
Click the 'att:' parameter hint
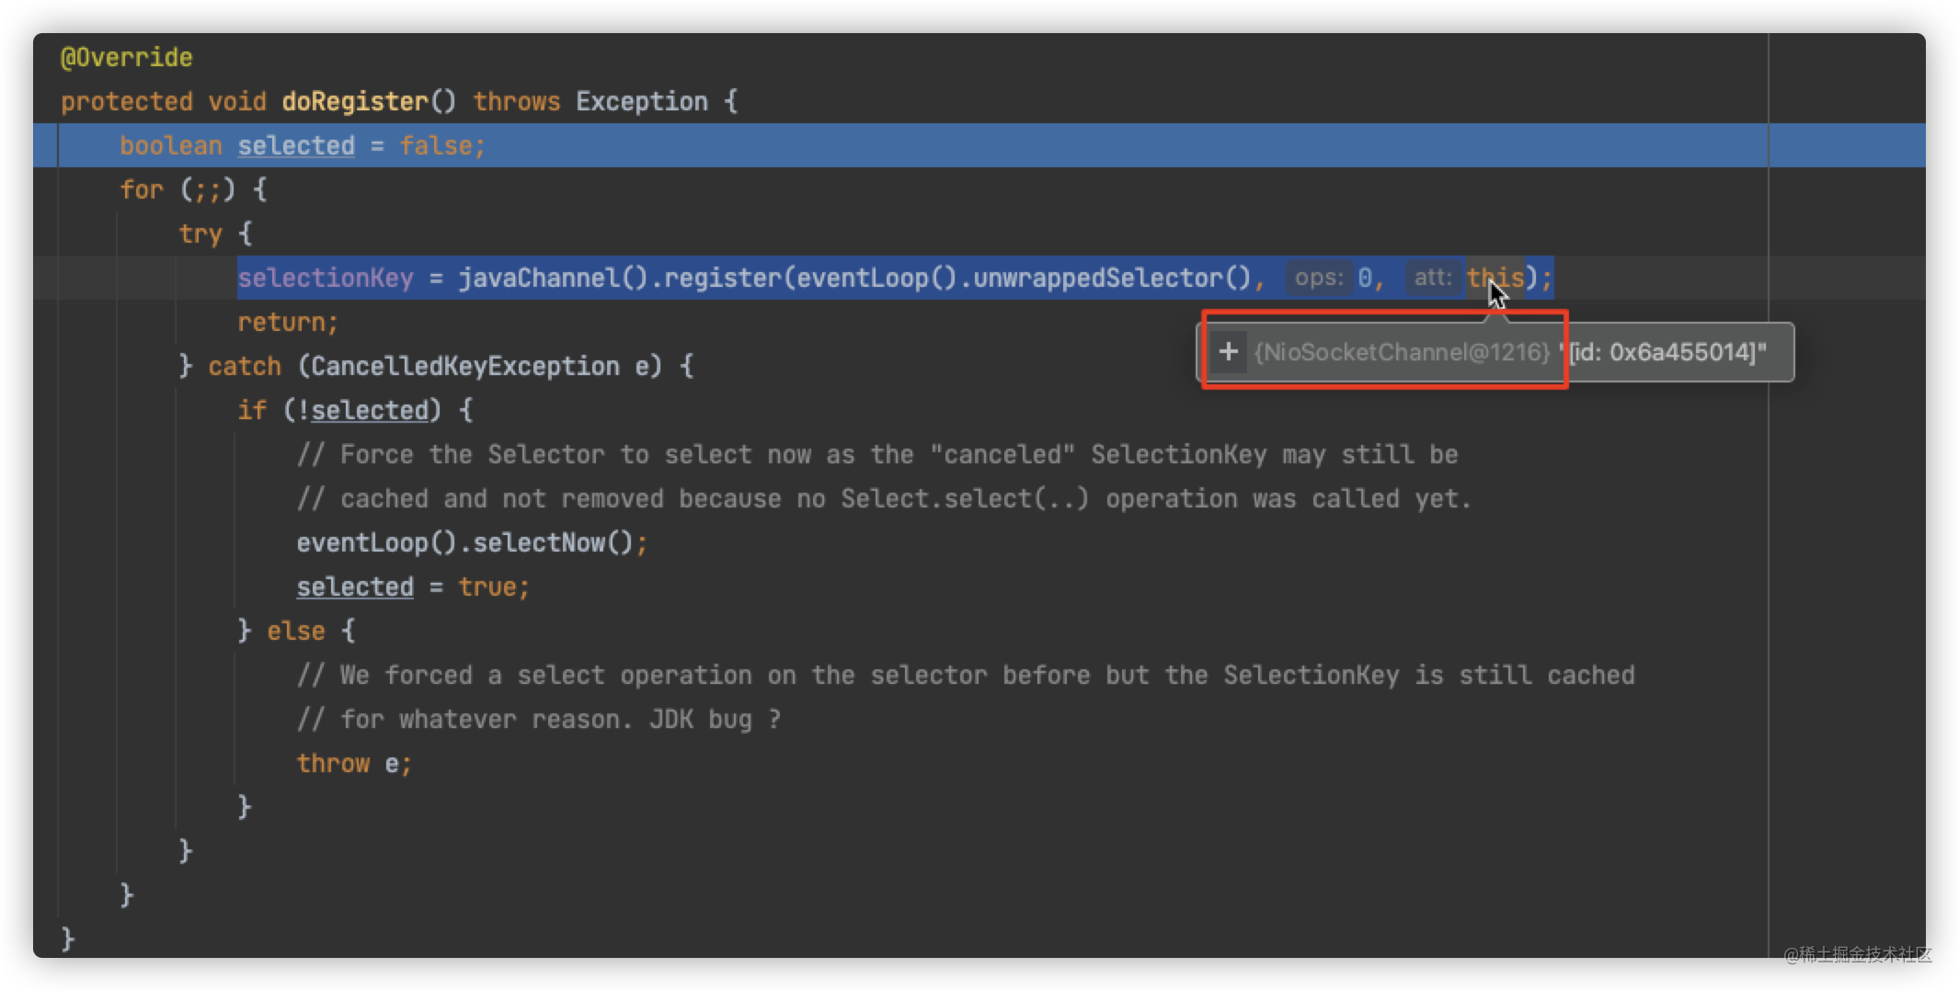(x=1432, y=278)
